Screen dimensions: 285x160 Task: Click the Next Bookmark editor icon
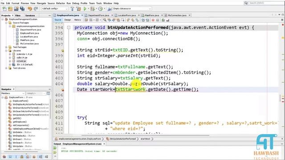133,20
